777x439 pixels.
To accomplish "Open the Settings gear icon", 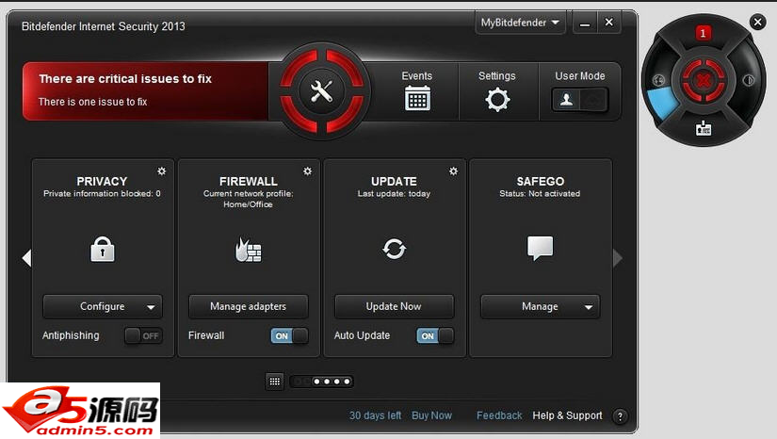I will coord(497,99).
